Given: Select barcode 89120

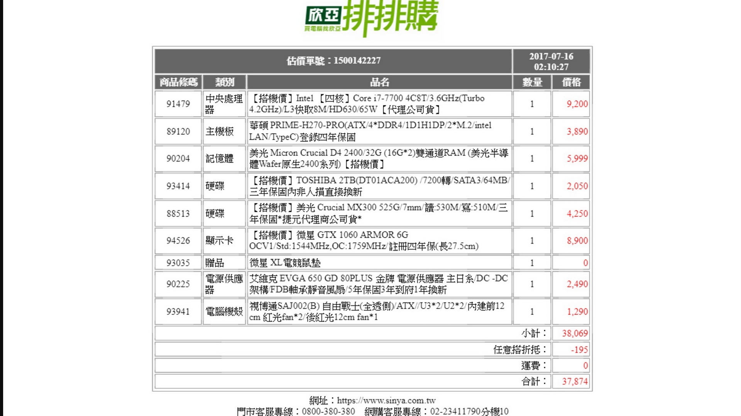Looking at the screenshot, I should click(x=178, y=132).
